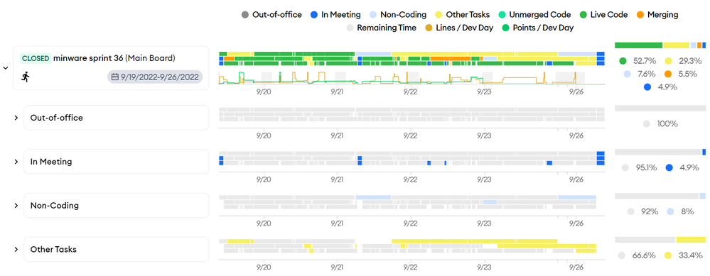
Task: Expand the Other Tasks row chevron
Action: 16,249
